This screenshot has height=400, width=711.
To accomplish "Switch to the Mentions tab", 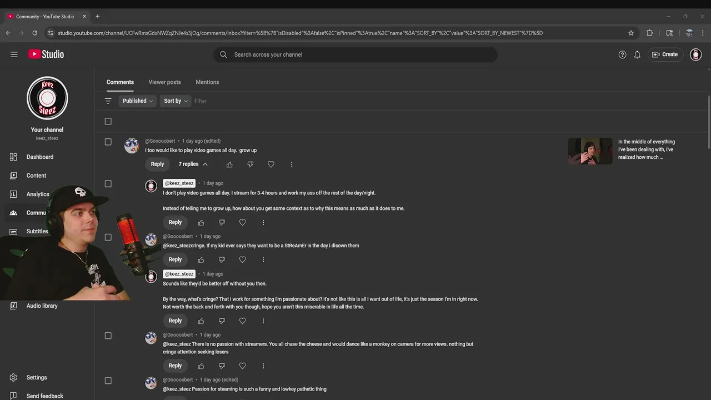I will coord(207,82).
